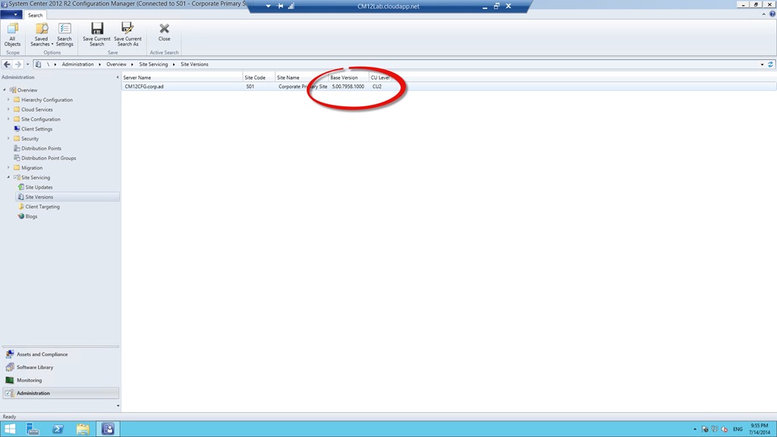Screen dimensions: 777x437
Task: Click the Overview breadcrumb link
Action: (116, 64)
